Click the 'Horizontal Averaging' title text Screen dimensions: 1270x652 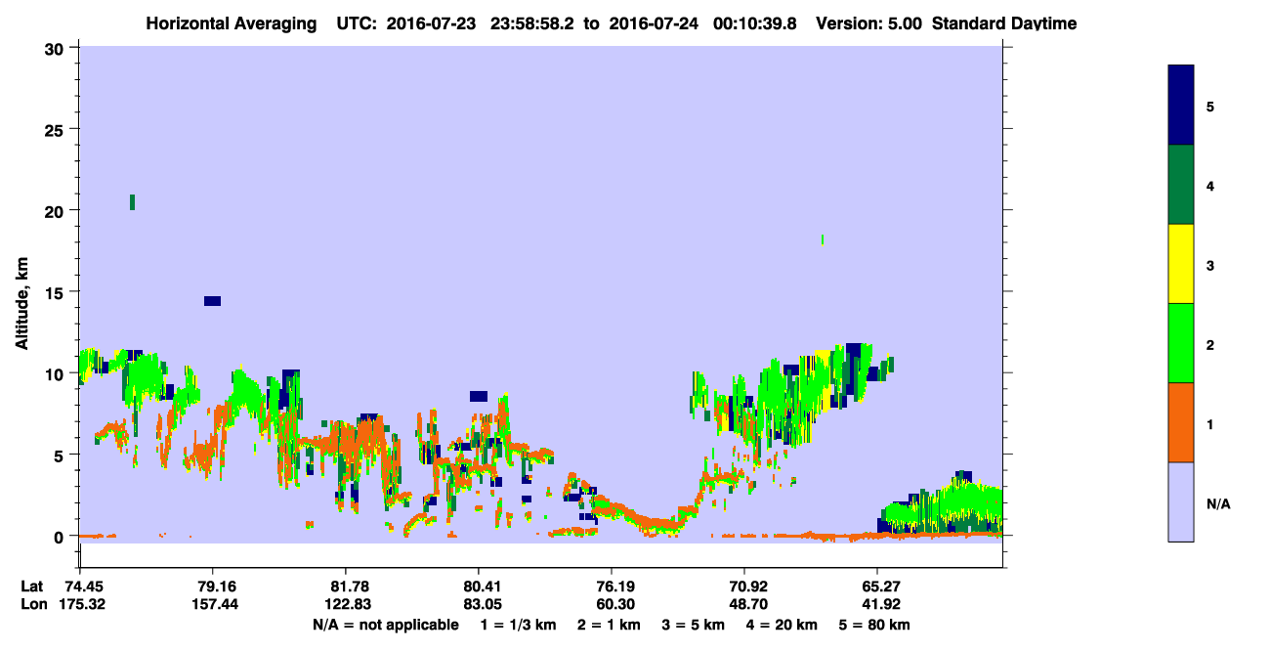(x=231, y=23)
